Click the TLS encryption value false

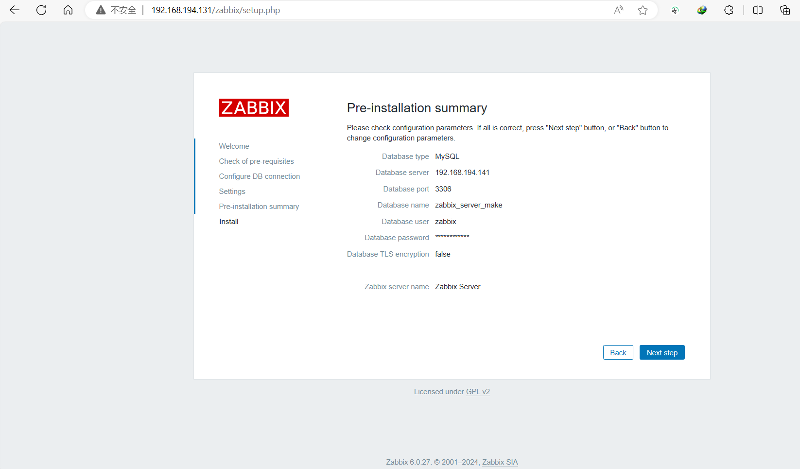tap(443, 254)
